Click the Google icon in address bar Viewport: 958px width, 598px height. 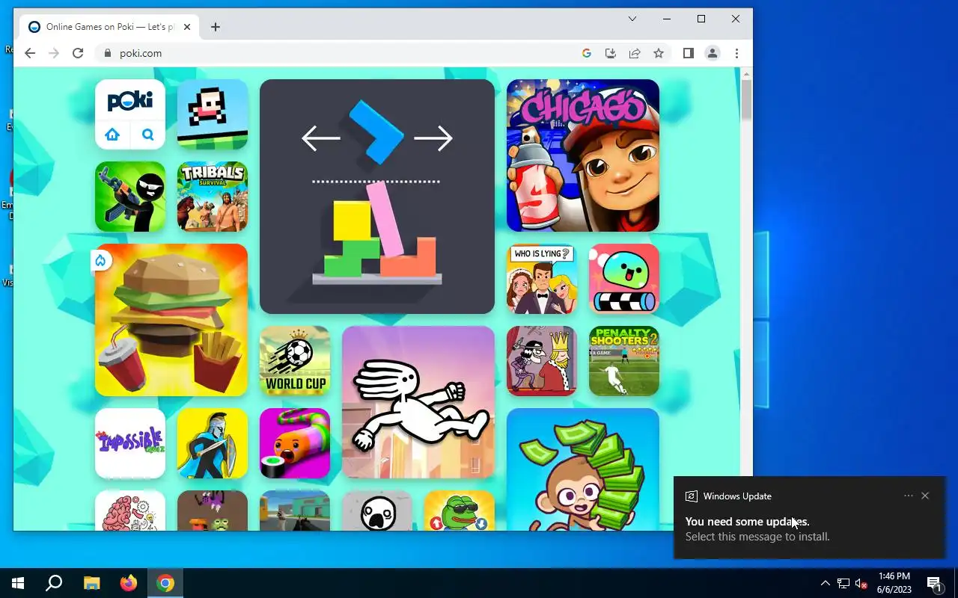(587, 53)
